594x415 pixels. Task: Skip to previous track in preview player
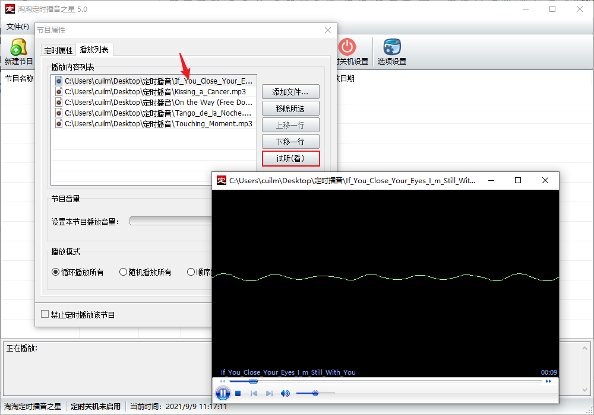coord(254,394)
